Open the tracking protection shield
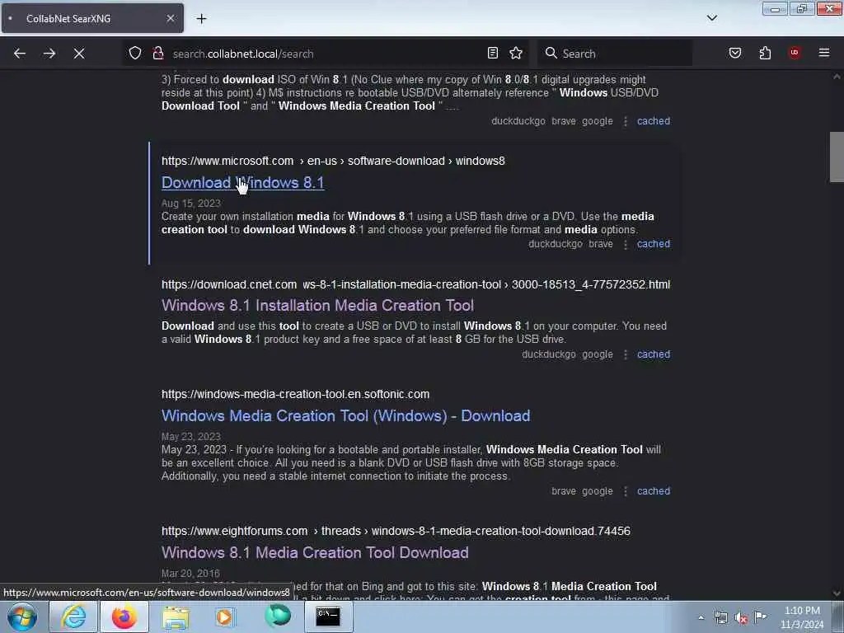 pyautogui.click(x=135, y=53)
